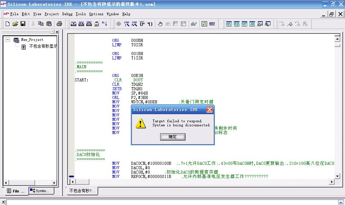This screenshot has height=205, width=345.
Task: Click the first assemble/compile toolbar icon
Action: [74, 24]
